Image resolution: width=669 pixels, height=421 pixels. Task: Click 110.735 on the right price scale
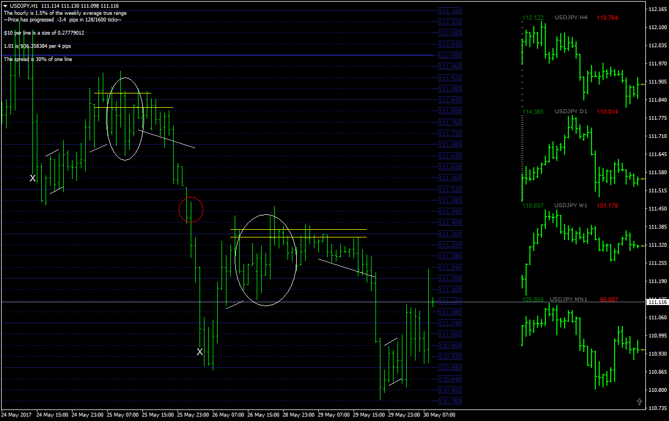point(657,408)
